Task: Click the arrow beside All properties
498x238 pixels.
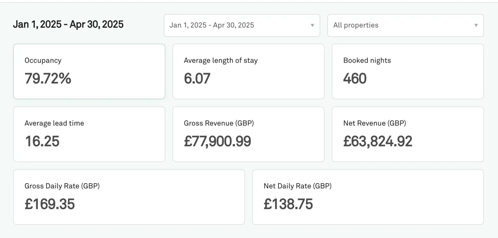Action: click(x=476, y=25)
